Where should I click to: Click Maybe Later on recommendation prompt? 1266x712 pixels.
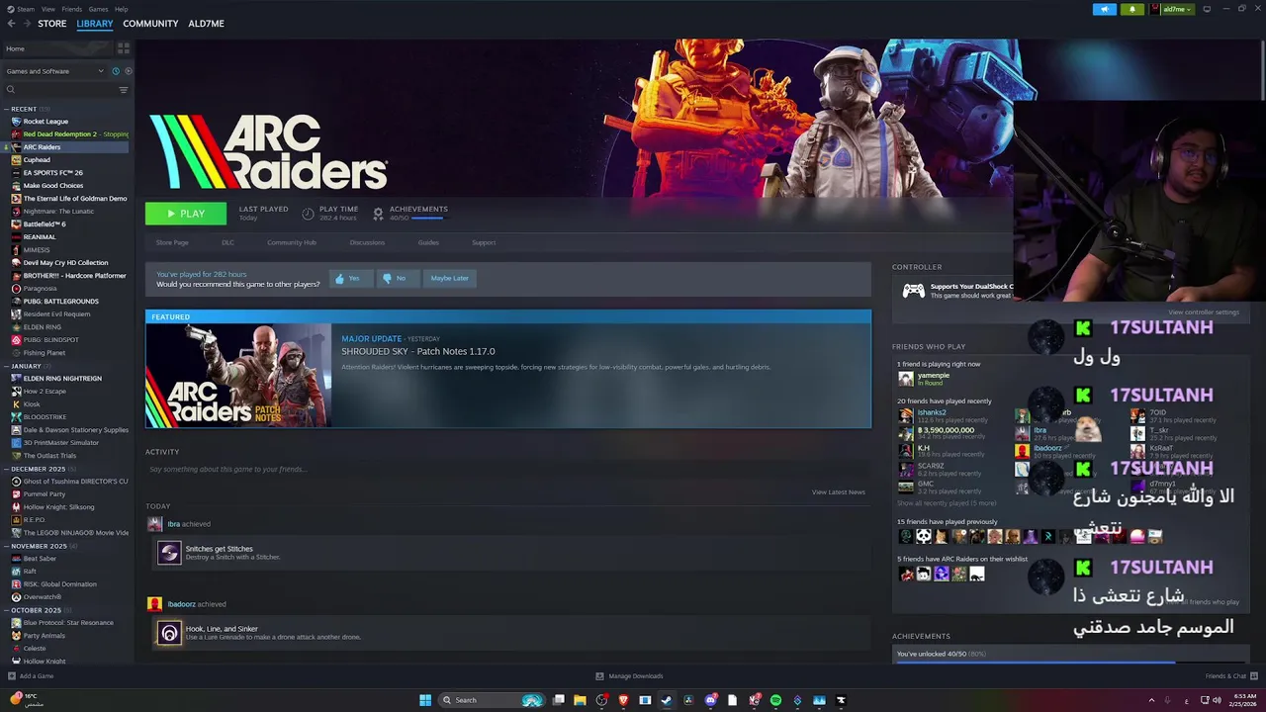[450, 279]
